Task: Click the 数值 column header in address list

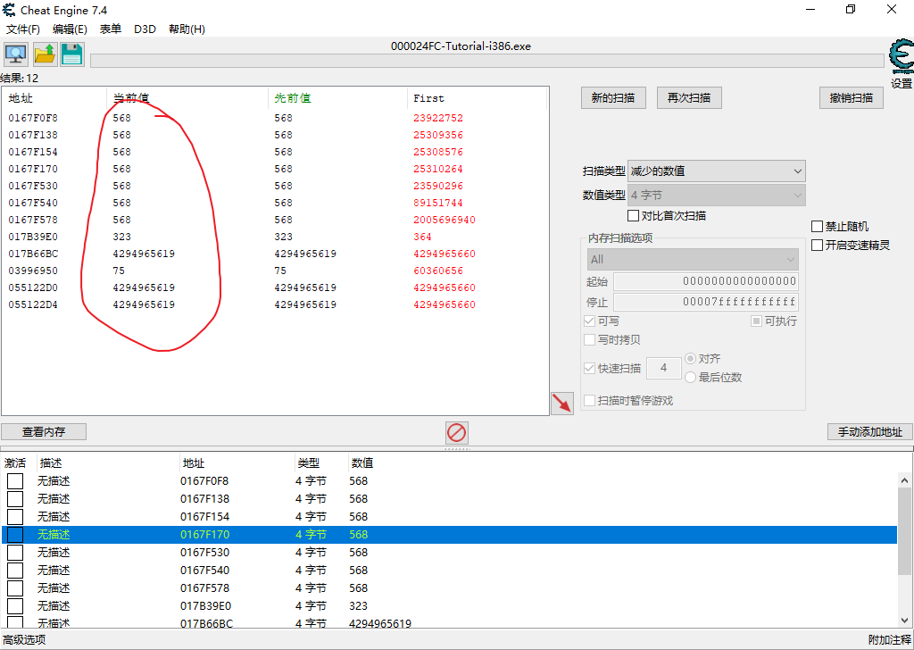Action: click(362, 463)
